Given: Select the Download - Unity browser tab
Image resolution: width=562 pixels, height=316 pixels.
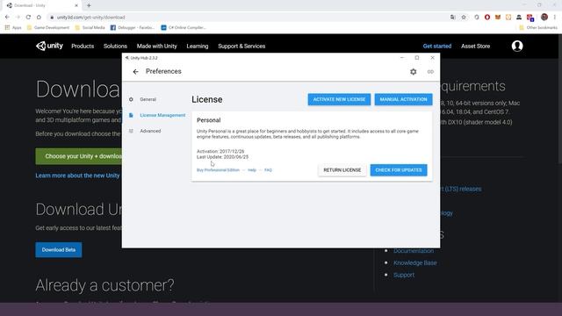Looking at the screenshot, I should [42, 5].
